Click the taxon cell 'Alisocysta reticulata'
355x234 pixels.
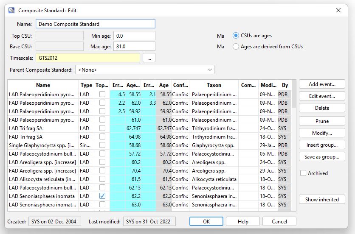214,179
